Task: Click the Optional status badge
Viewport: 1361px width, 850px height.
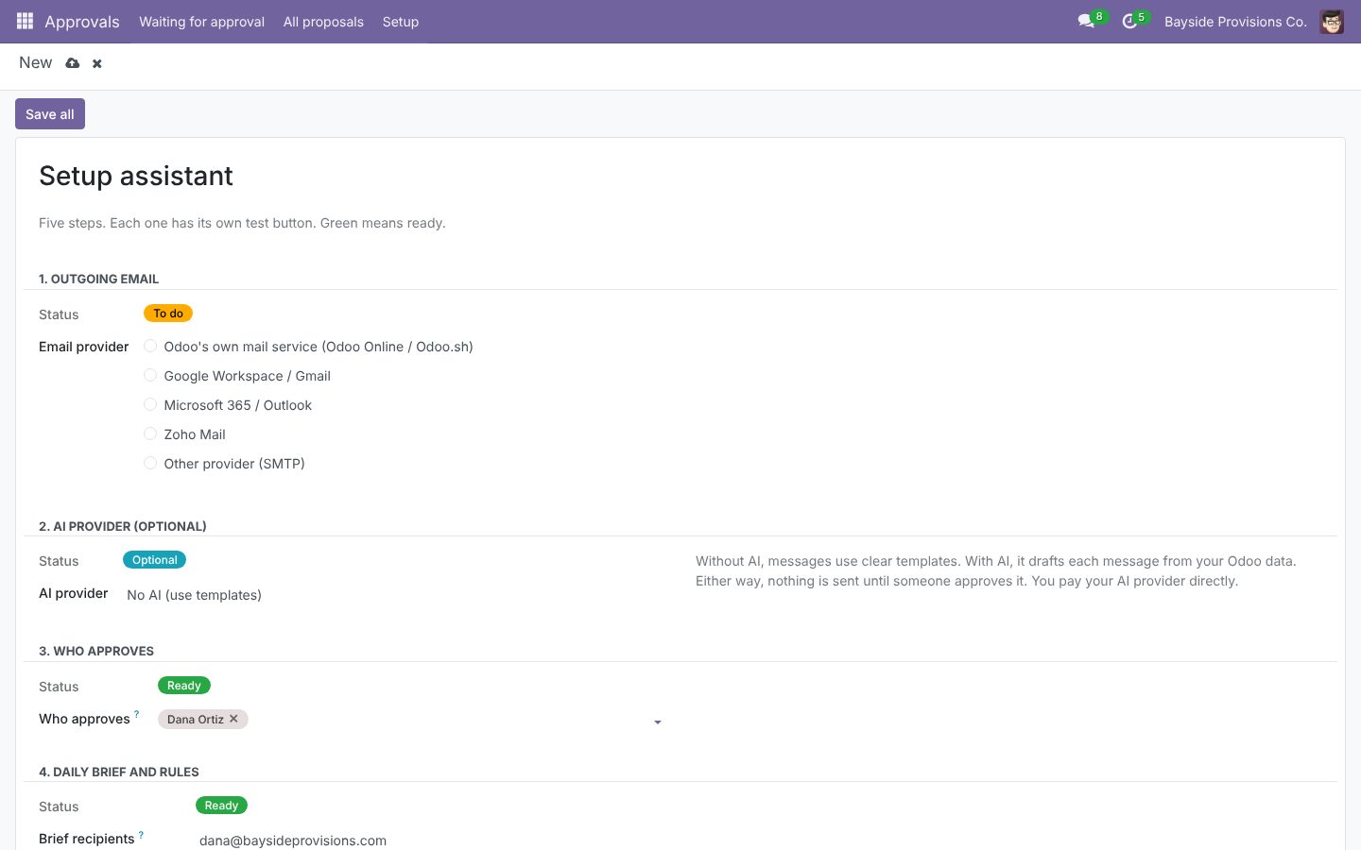Action: 155,560
